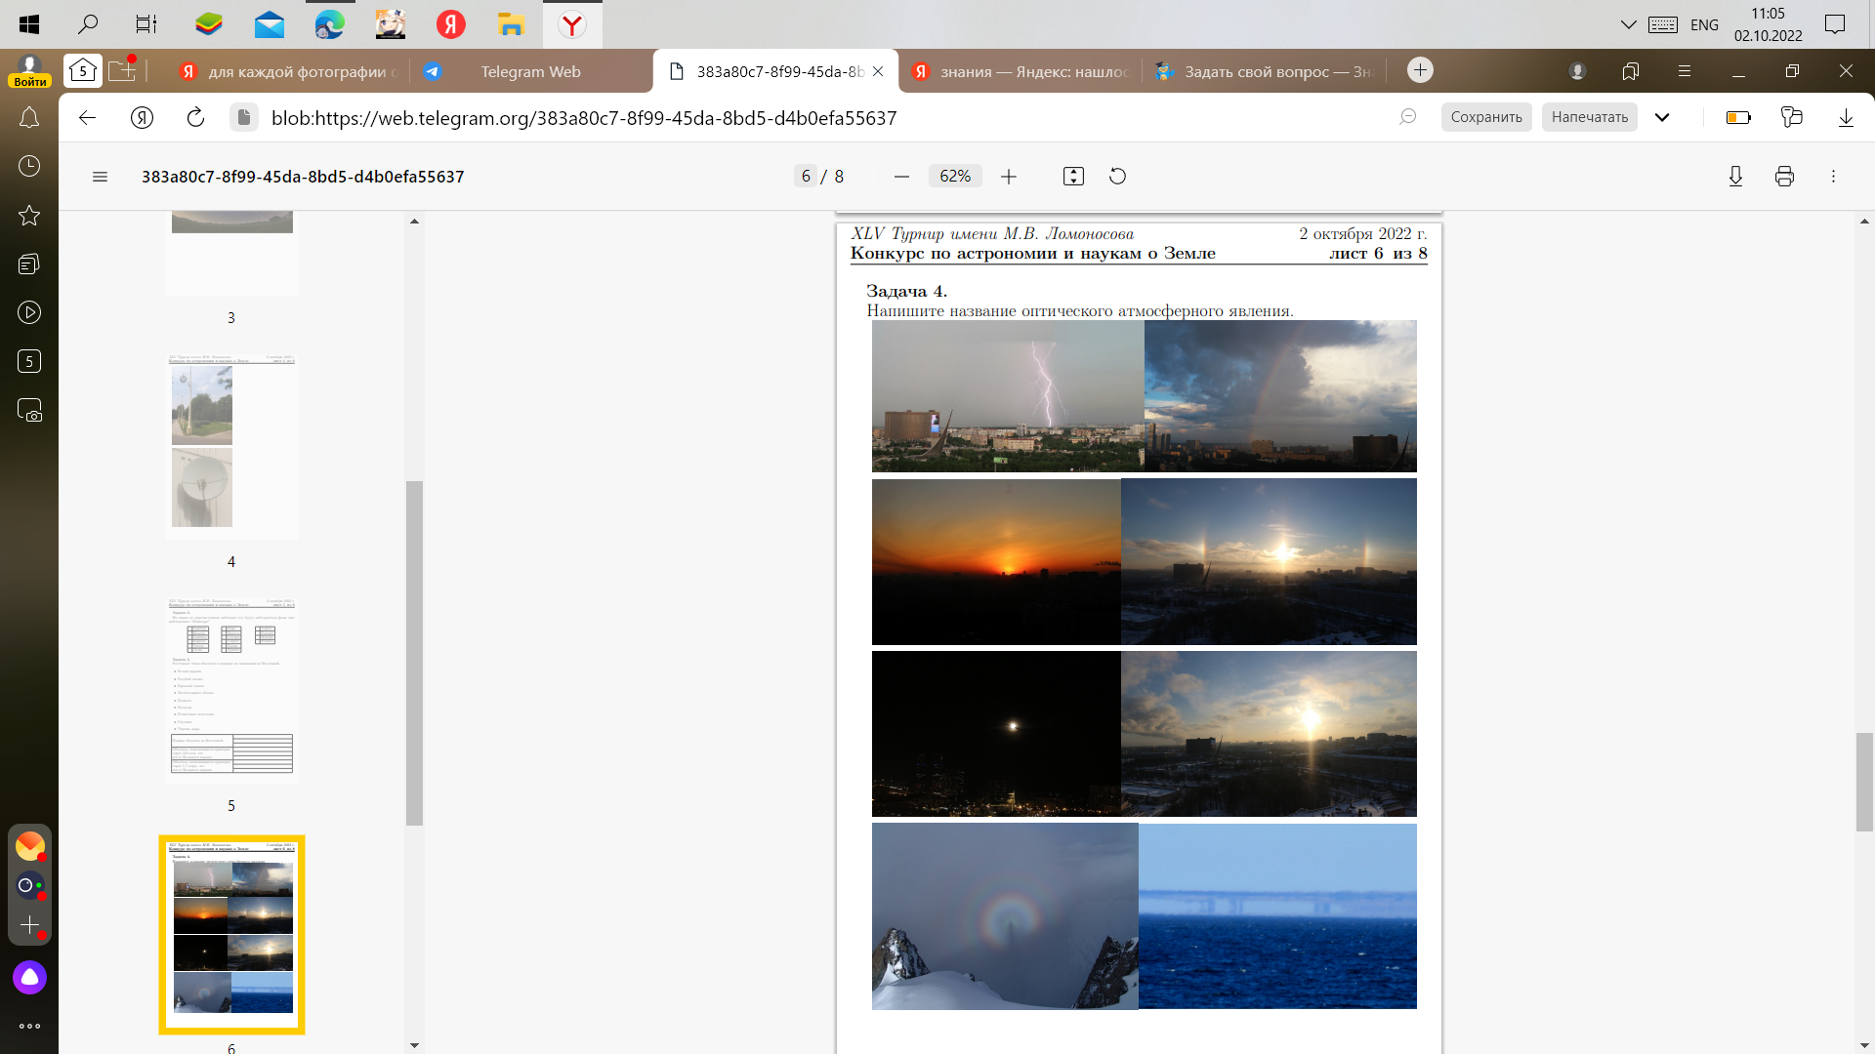The width and height of the screenshot is (1875, 1054).
Task: Close the current 383a80c7 PDF tab
Action: tap(878, 71)
